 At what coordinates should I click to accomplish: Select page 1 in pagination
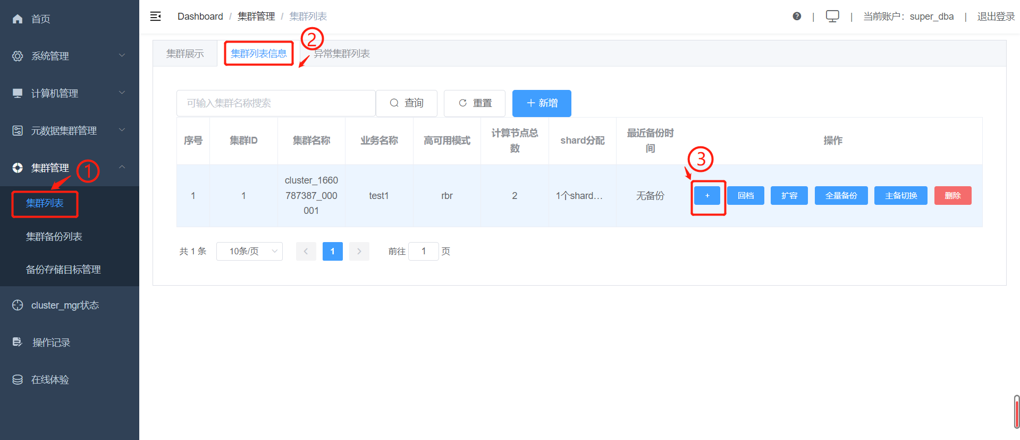[x=333, y=251]
